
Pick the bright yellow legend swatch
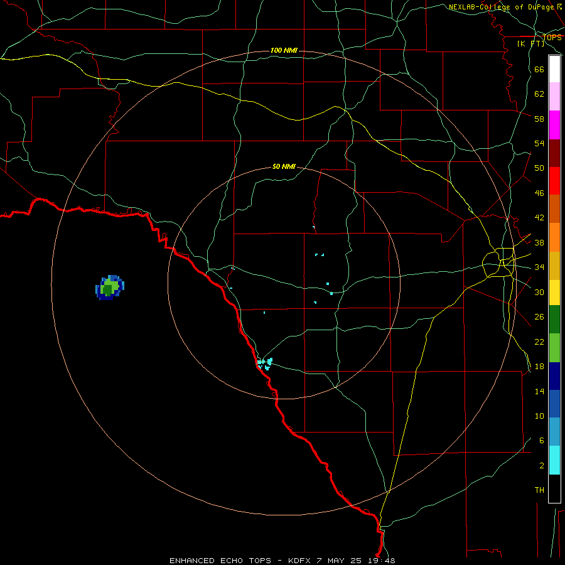(x=554, y=293)
